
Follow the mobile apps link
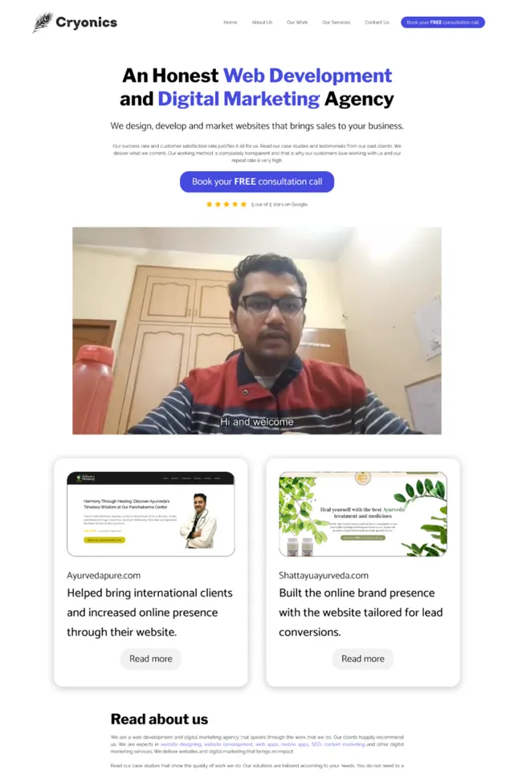(x=294, y=744)
